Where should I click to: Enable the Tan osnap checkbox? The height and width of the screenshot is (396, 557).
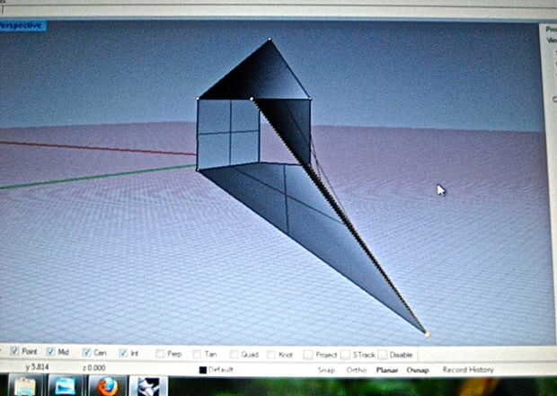(x=197, y=354)
